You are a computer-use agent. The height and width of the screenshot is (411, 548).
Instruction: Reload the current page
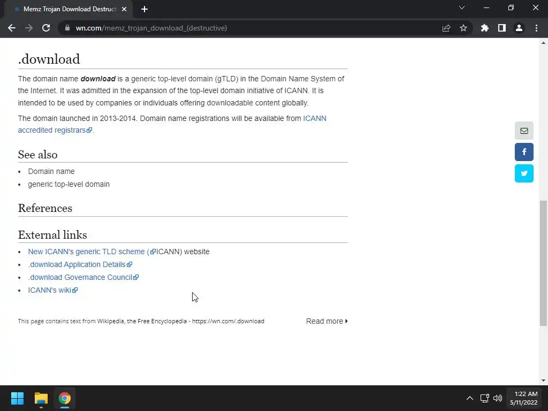coord(46,28)
